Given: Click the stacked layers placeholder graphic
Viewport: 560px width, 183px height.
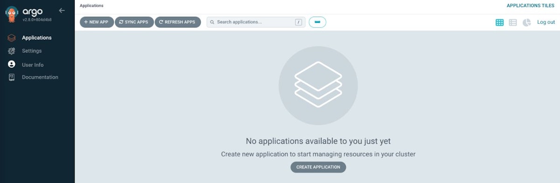Looking at the screenshot, I should (x=318, y=86).
